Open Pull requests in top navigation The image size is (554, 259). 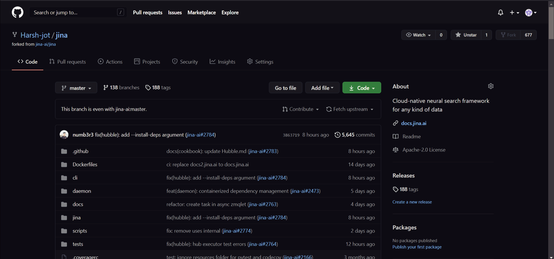pyautogui.click(x=148, y=12)
